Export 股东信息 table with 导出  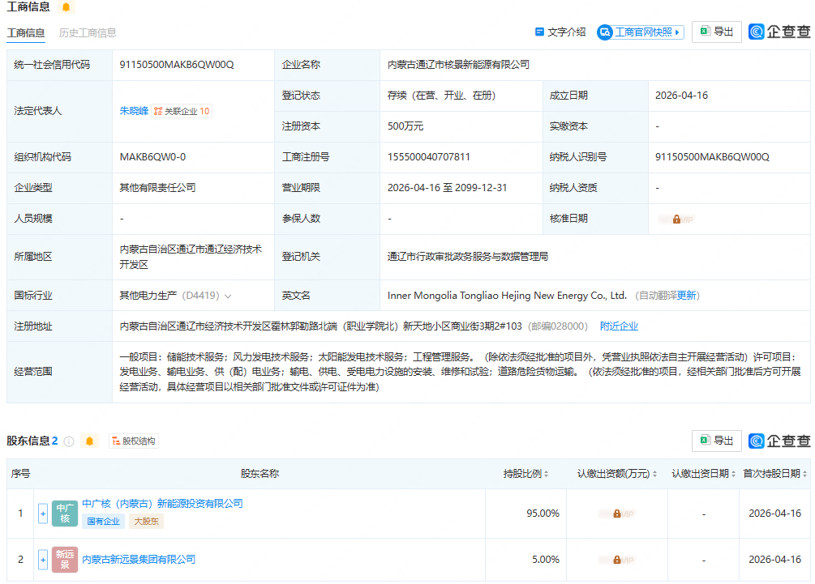coord(716,441)
